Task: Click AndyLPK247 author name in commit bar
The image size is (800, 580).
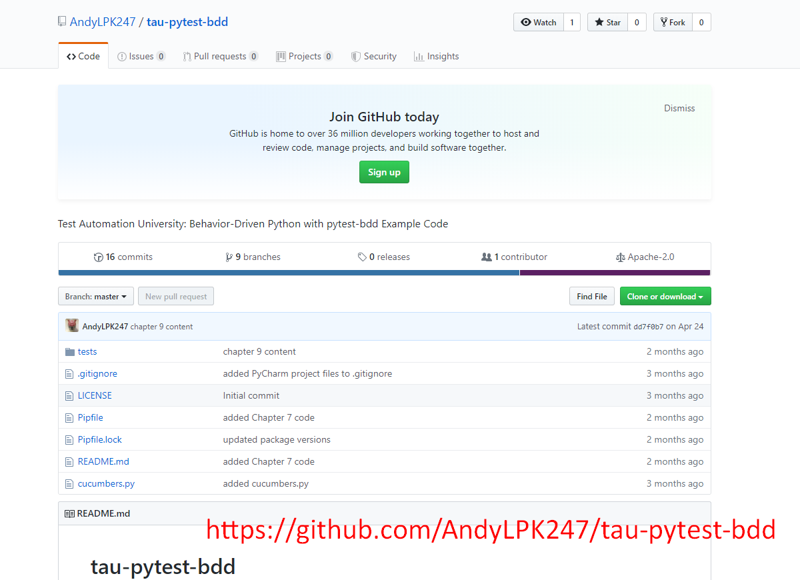Action: coord(105,327)
